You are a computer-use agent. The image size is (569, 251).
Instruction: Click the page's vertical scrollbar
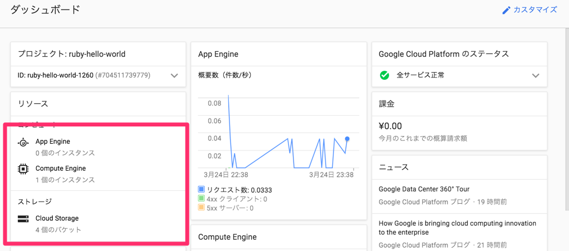[567, 120]
